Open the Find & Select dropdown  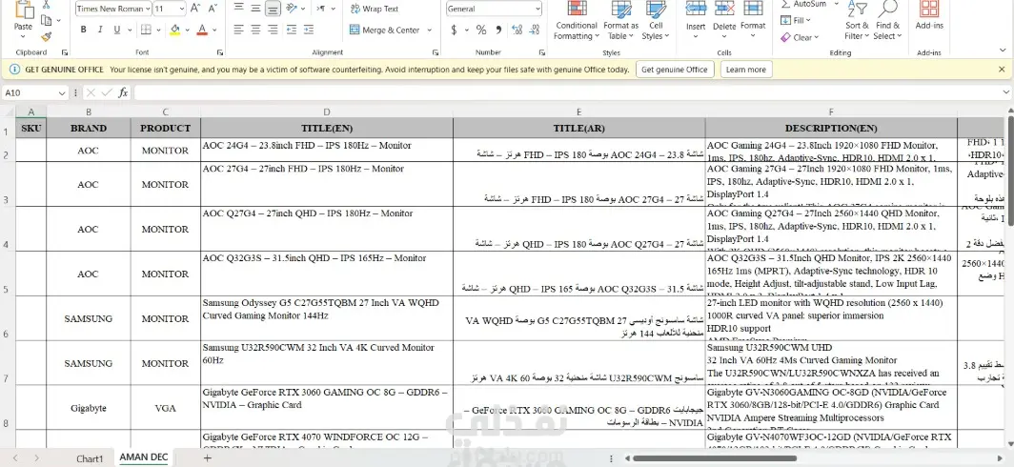[887, 21]
